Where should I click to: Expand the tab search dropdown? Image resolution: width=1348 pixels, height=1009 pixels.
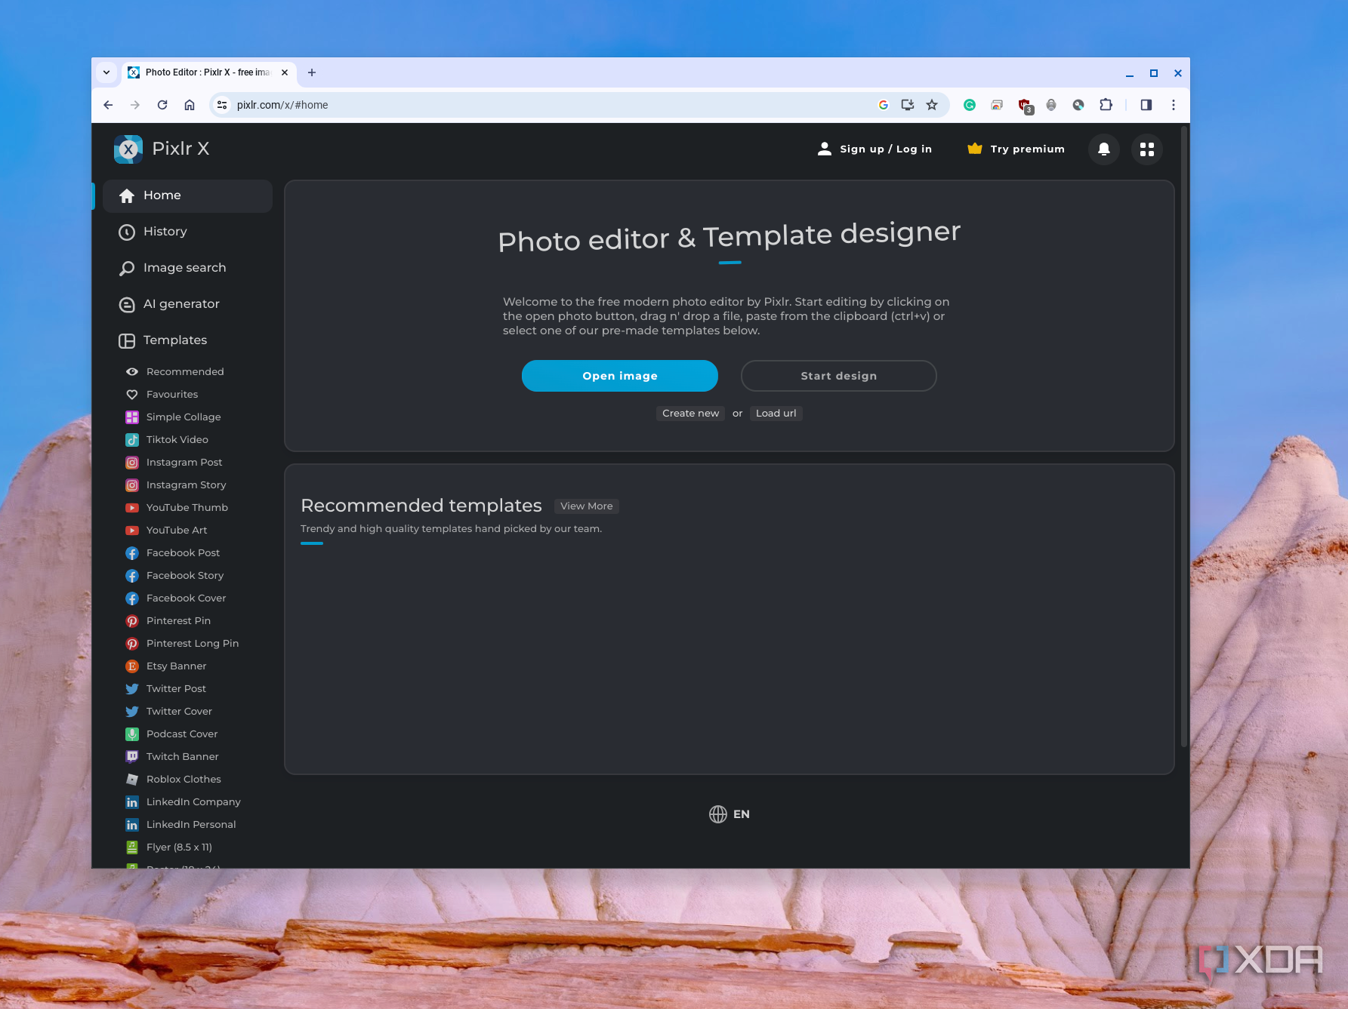point(106,72)
